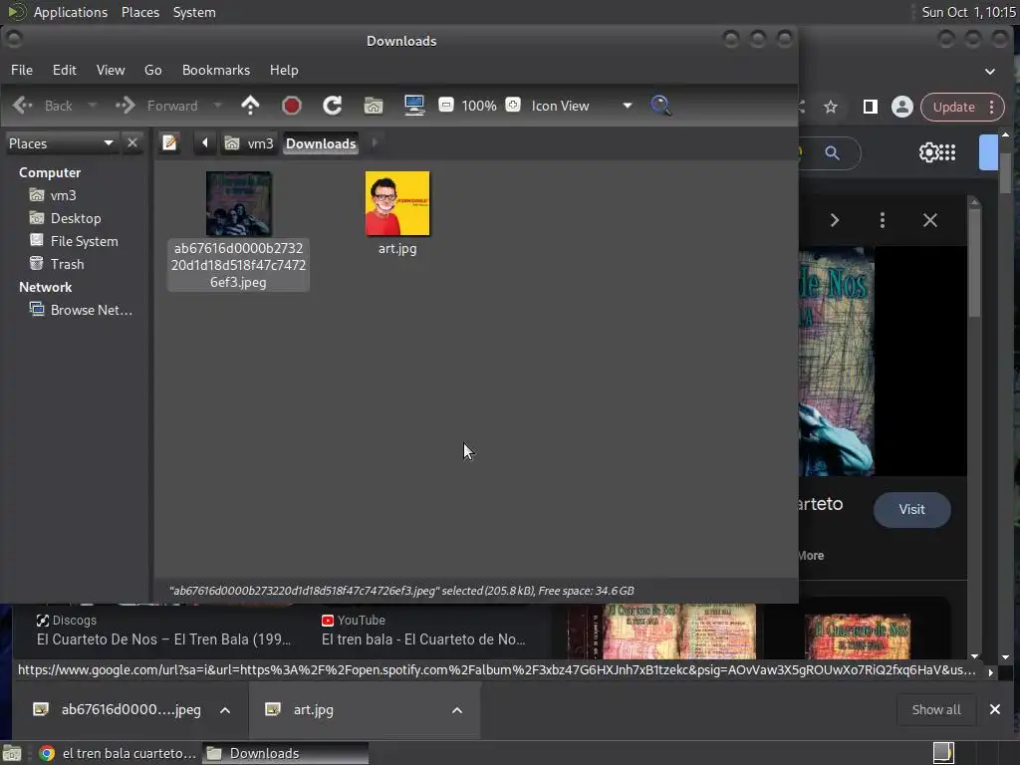Bookmark page with Chrome star icon
Viewport: 1020px width, 765px height.
831,107
